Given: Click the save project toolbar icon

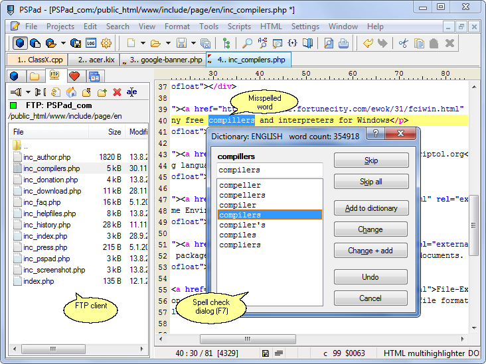Looking at the screenshot, I should click(75, 43).
